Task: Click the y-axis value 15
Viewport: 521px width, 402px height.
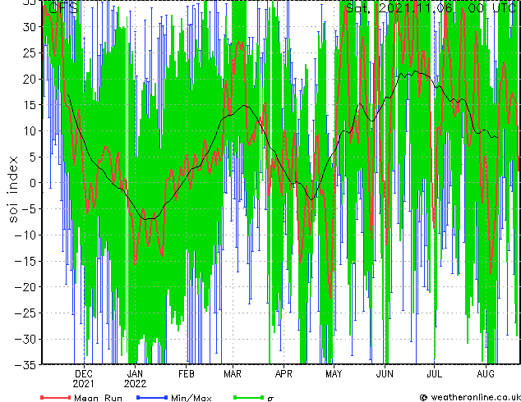Action: point(29,105)
